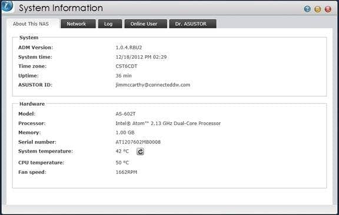
Task: Click the Serial number label
Action: pos(37,142)
